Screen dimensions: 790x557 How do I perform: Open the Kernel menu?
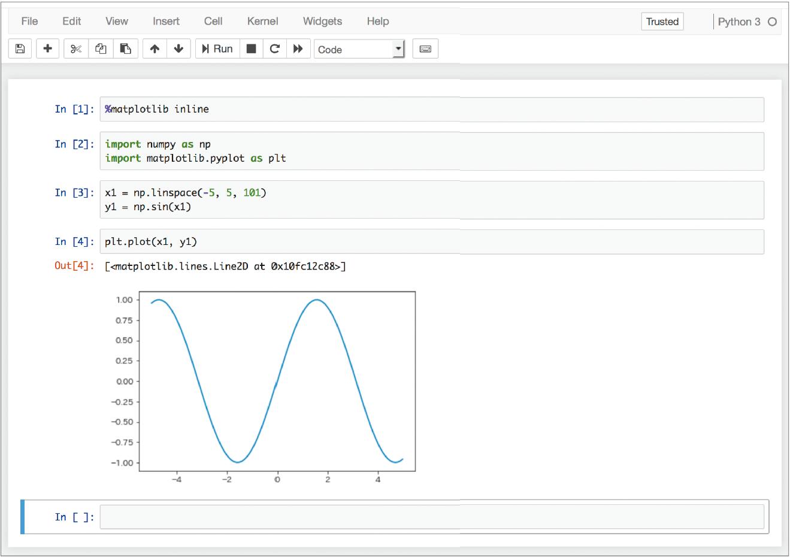pyautogui.click(x=262, y=22)
